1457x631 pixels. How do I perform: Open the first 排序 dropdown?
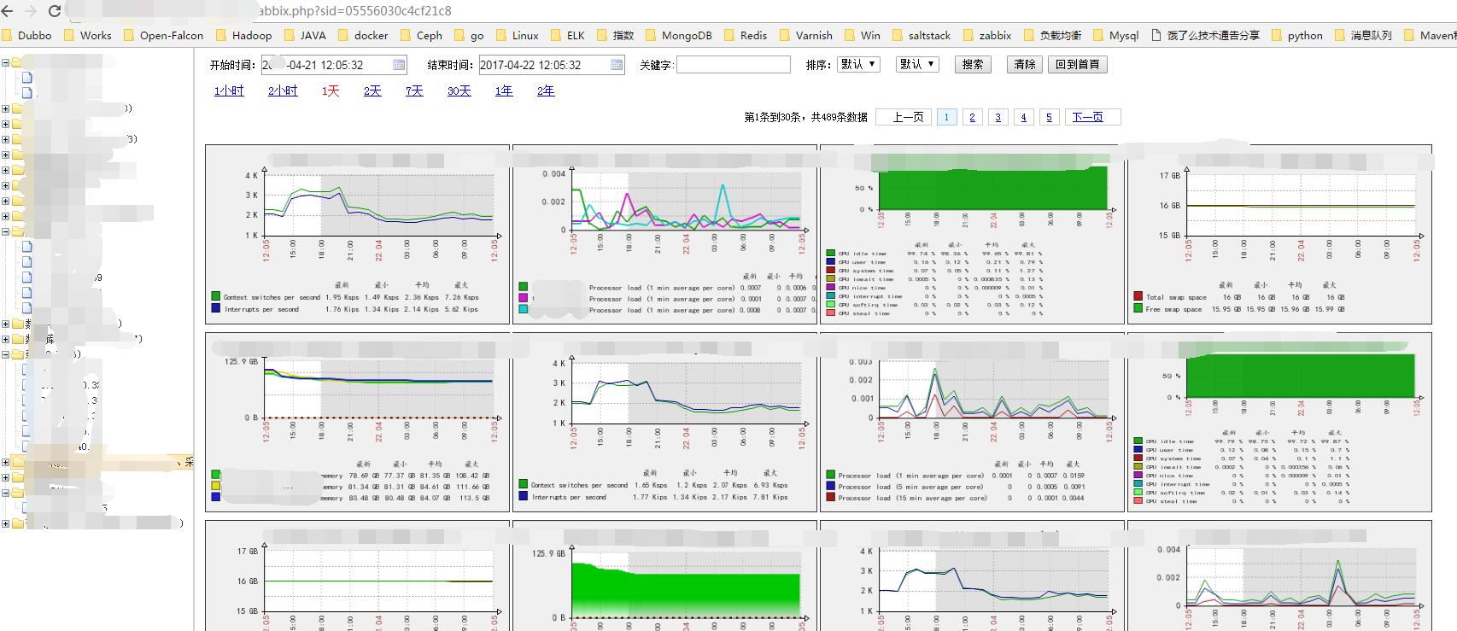pyautogui.click(x=857, y=64)
